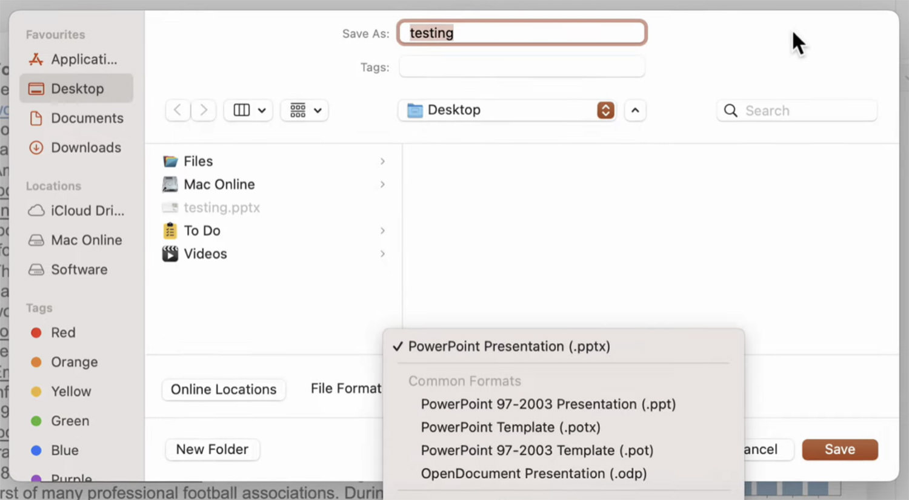909x500 pixels.
Task: Open column view options dropdown
Action: coord(248,110)
